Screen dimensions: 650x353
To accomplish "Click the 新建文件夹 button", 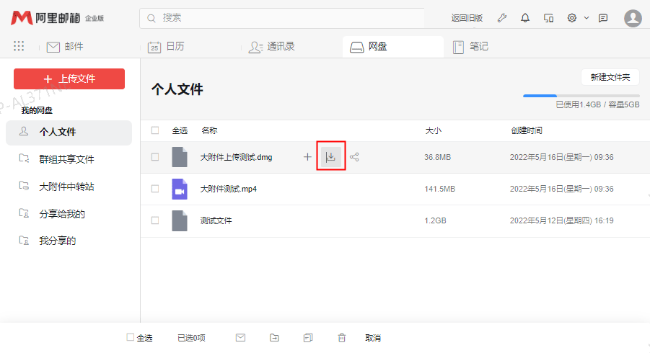I will tap(610, 77).
